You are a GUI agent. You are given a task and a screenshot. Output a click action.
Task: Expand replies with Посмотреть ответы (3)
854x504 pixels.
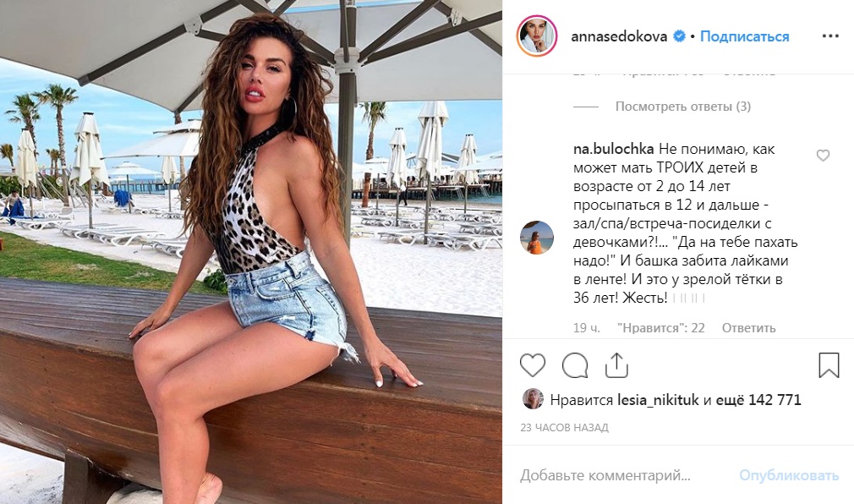[683, 107]
